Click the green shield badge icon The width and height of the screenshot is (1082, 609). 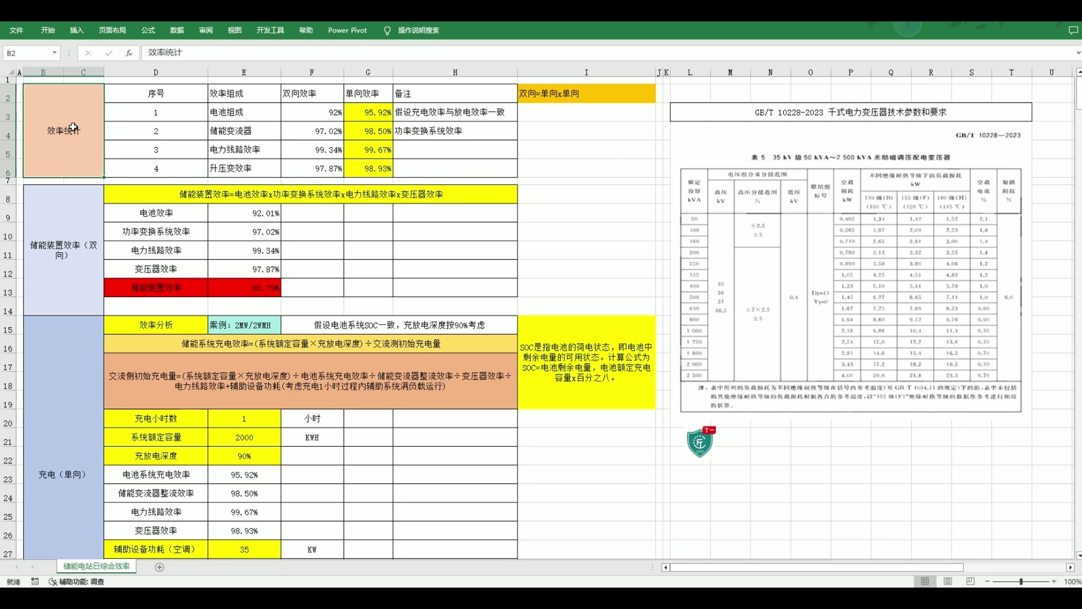pos(700,443)
